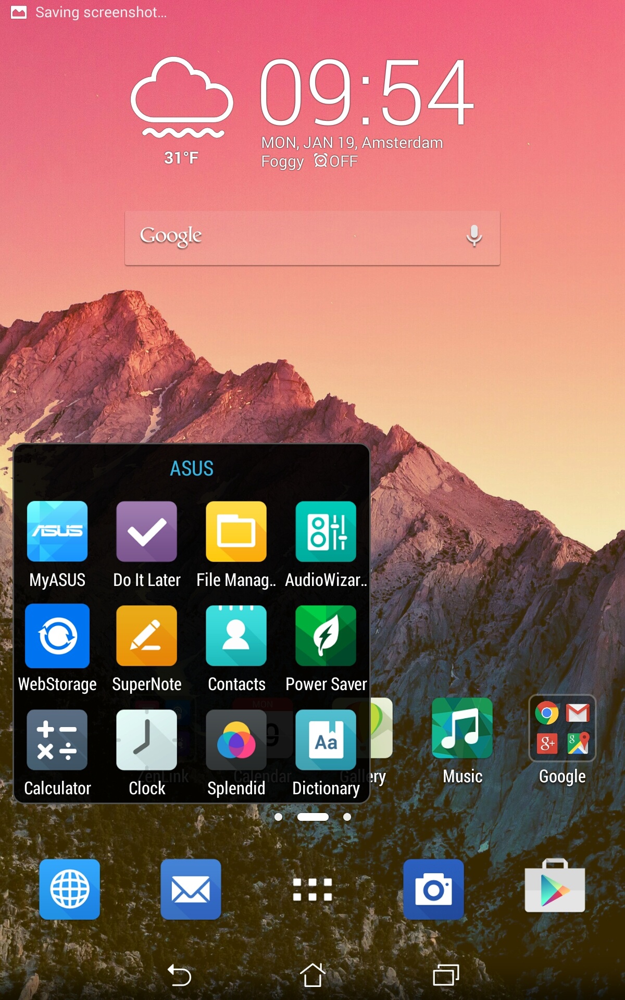Tap the alarm OFF indicator

[336, 161]
